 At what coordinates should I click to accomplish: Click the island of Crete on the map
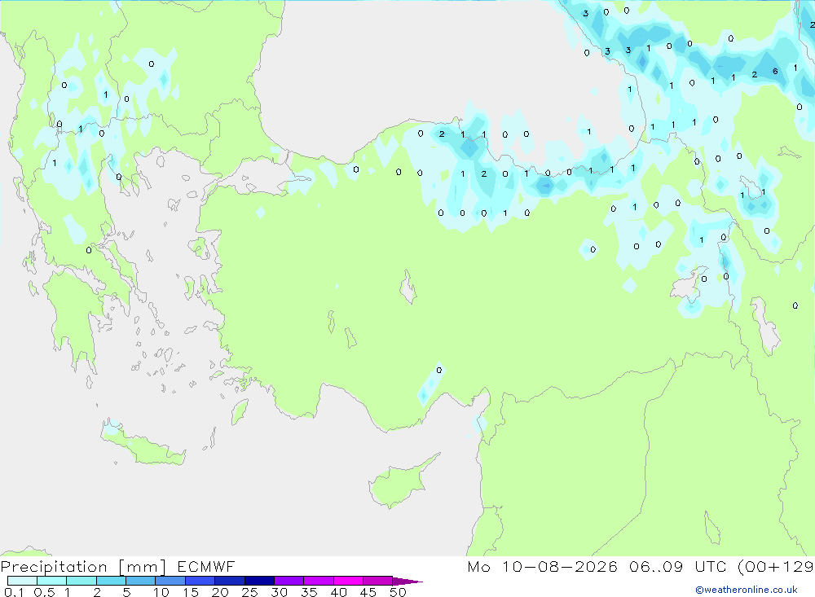(x=141, y=443)
